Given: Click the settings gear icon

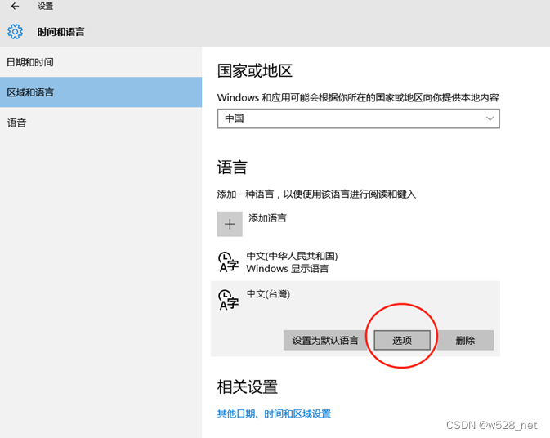Looking at the screenshot, I should 15,32.
